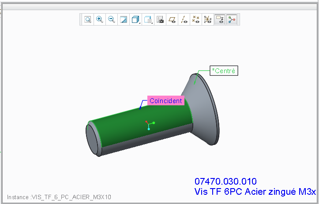Click the Instance :VIS_TF_6_PC_ACIER_M3X10 text
This screenshot has width=319, height=204.
pyautogui.click(x=59, y=197)
